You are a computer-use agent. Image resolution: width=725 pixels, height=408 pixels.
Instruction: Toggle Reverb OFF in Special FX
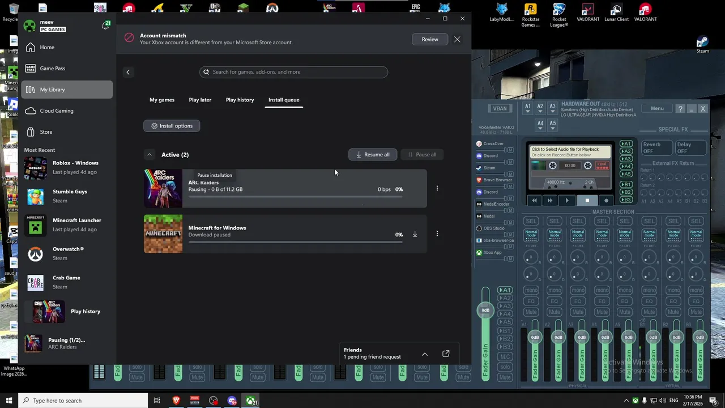click(x=656, y=148)
